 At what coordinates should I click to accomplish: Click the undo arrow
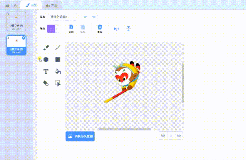point(85,17)
